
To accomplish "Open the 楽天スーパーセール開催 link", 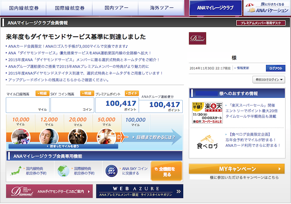I will (251, 111).
